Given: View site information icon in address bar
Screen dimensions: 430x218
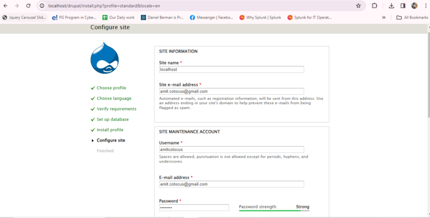Looking at the screenshot, I should pyautogui.click(x=42, y=6).
